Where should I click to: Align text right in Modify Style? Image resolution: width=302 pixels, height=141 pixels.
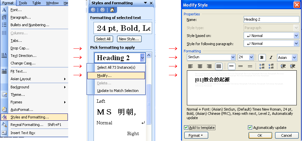click(209, 66)
